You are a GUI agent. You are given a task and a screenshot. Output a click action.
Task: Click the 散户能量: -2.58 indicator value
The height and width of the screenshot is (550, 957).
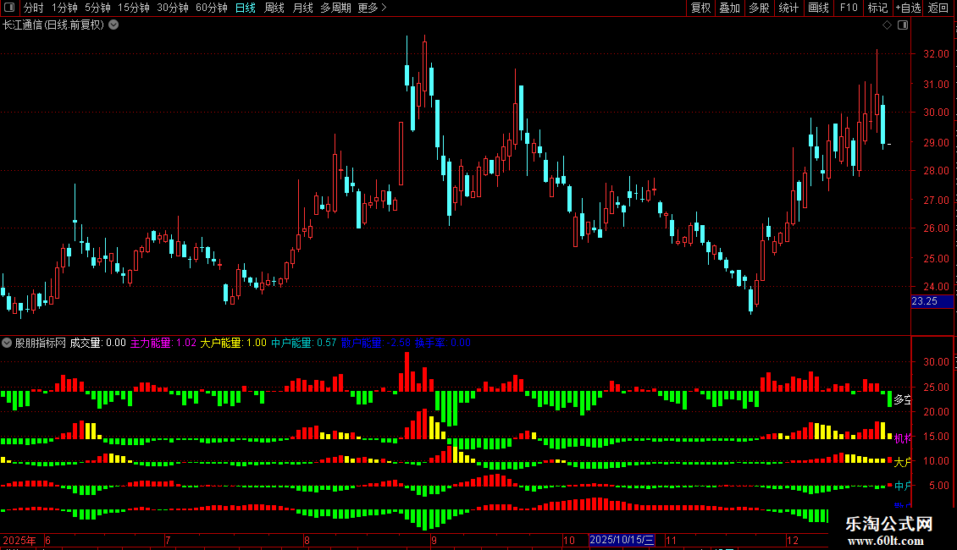click(375, 343)
